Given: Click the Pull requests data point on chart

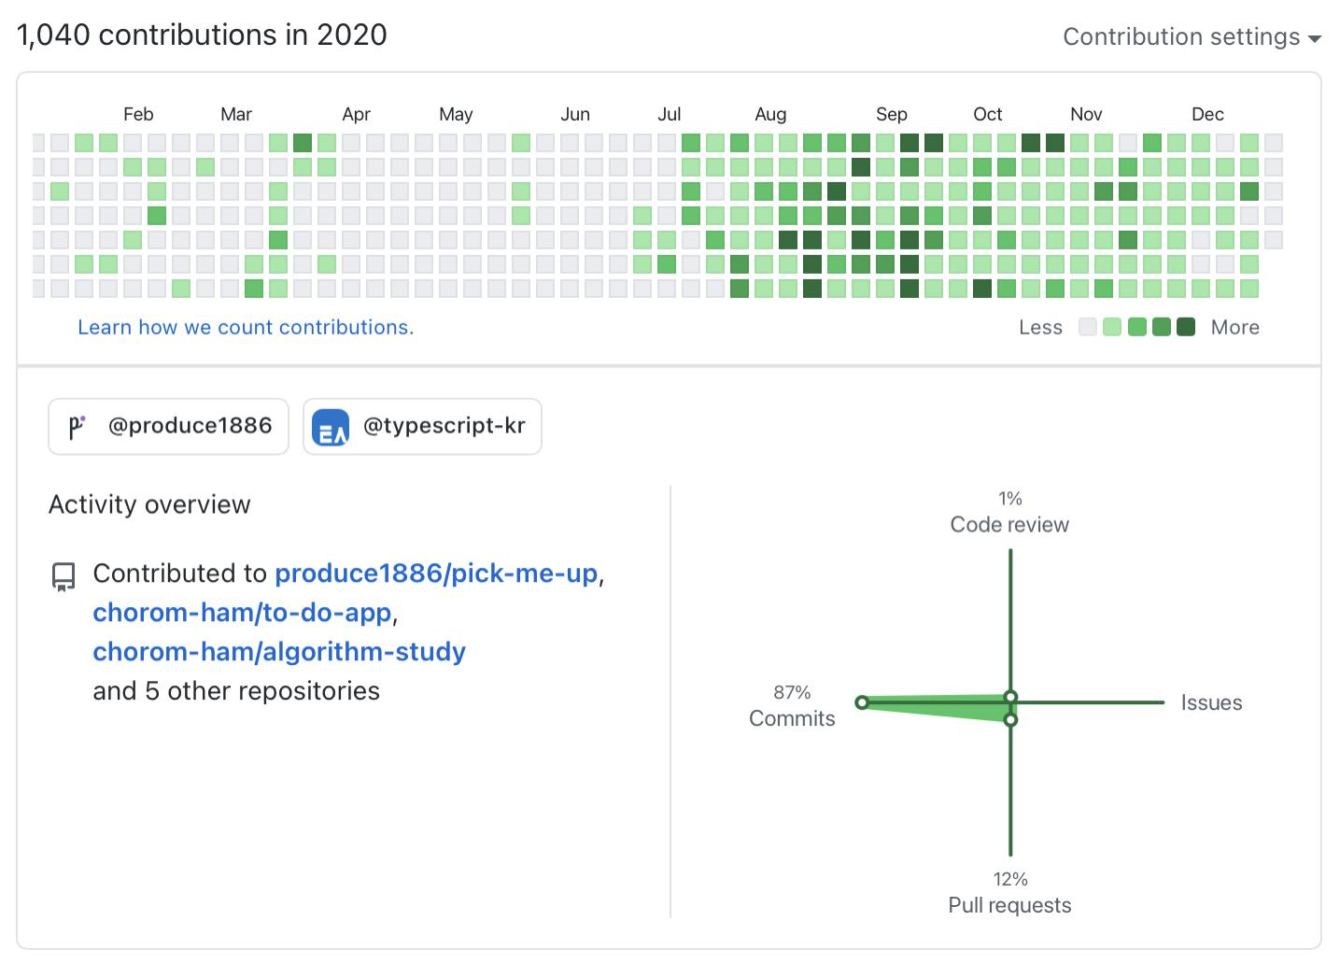Looking at the screenshot, I should click(x=1010, y=720).
